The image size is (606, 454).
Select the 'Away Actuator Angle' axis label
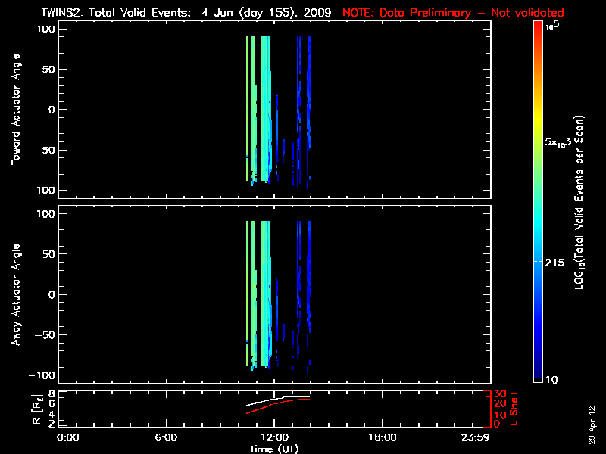coord(15,295)
